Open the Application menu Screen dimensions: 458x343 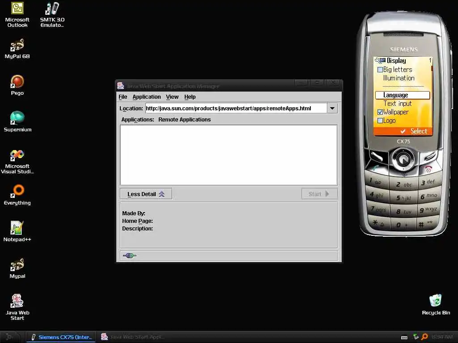[x=147, y=97]
